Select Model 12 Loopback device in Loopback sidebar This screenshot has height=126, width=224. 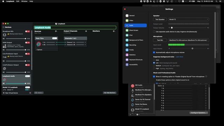tap(16, 89)
